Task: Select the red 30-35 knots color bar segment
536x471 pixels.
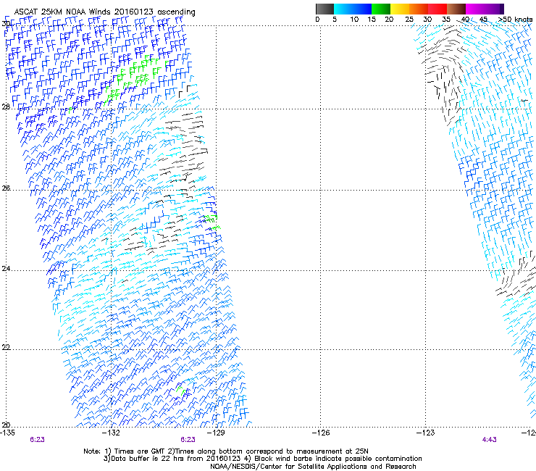Action: [x=437, y=9]
